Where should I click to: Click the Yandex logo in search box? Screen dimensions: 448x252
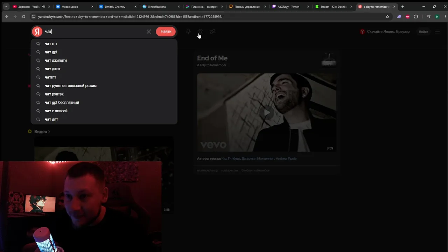tap(37, 31)
